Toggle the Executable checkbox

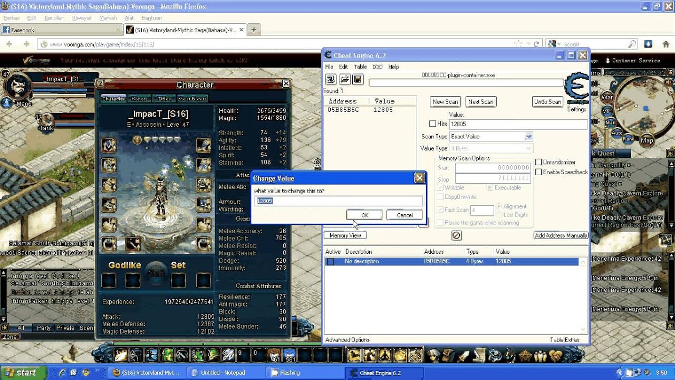(490, 187)
